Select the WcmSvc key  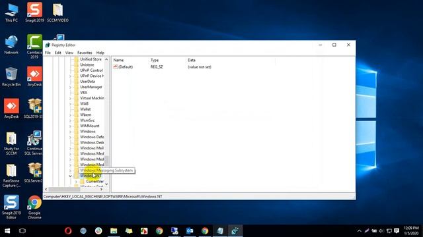[87, 120]
